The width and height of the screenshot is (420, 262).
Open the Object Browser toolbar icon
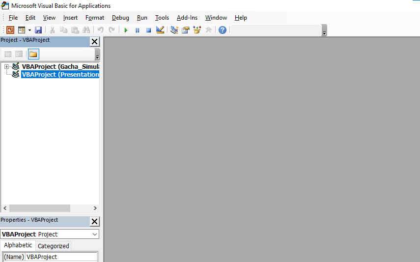[197, 30]
